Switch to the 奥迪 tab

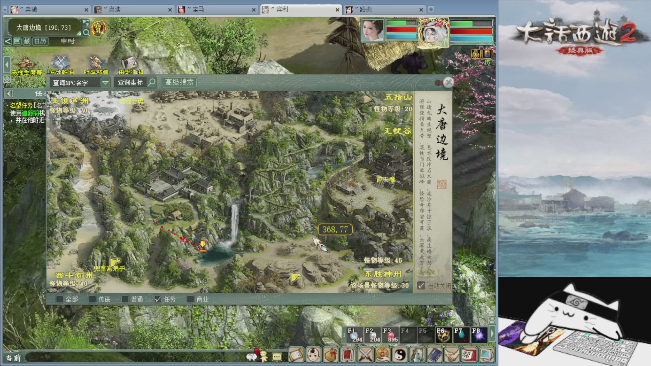pos(133,9)
